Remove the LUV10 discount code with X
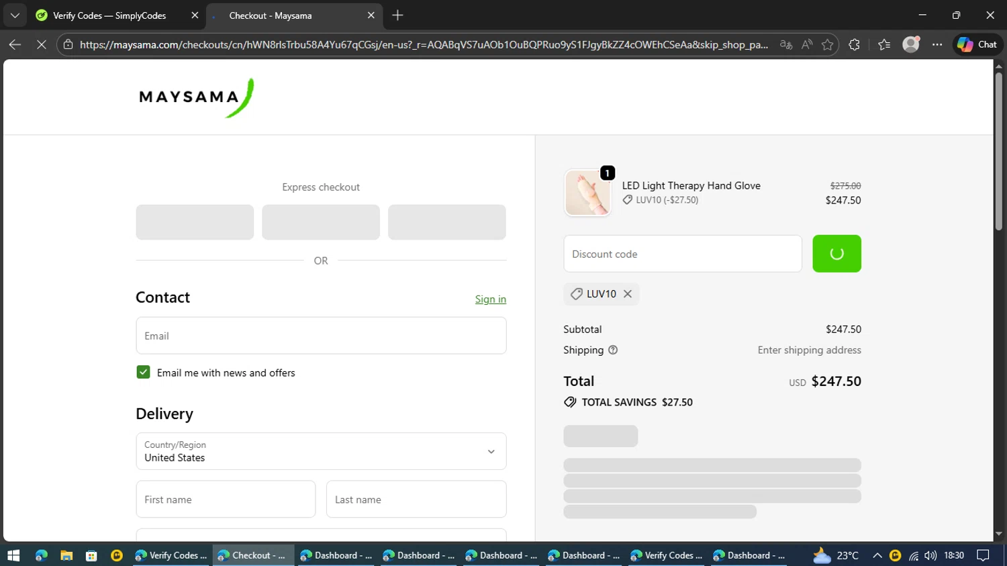This screenshot has width=1007, height=566. [x=628, y=294]
